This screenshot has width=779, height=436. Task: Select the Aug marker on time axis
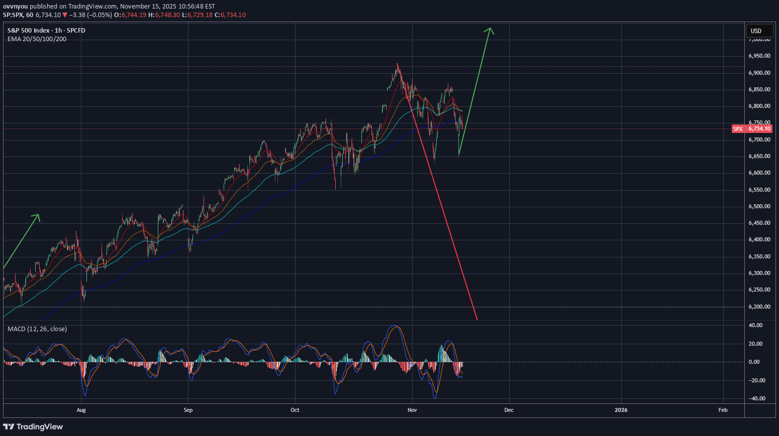pyautogui.click(x=81, y=410)
